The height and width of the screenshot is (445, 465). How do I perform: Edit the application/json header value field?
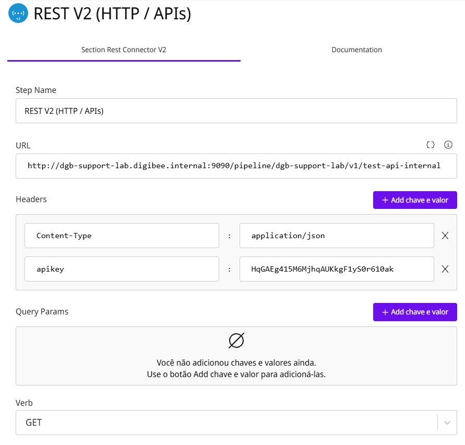[337, 236]
